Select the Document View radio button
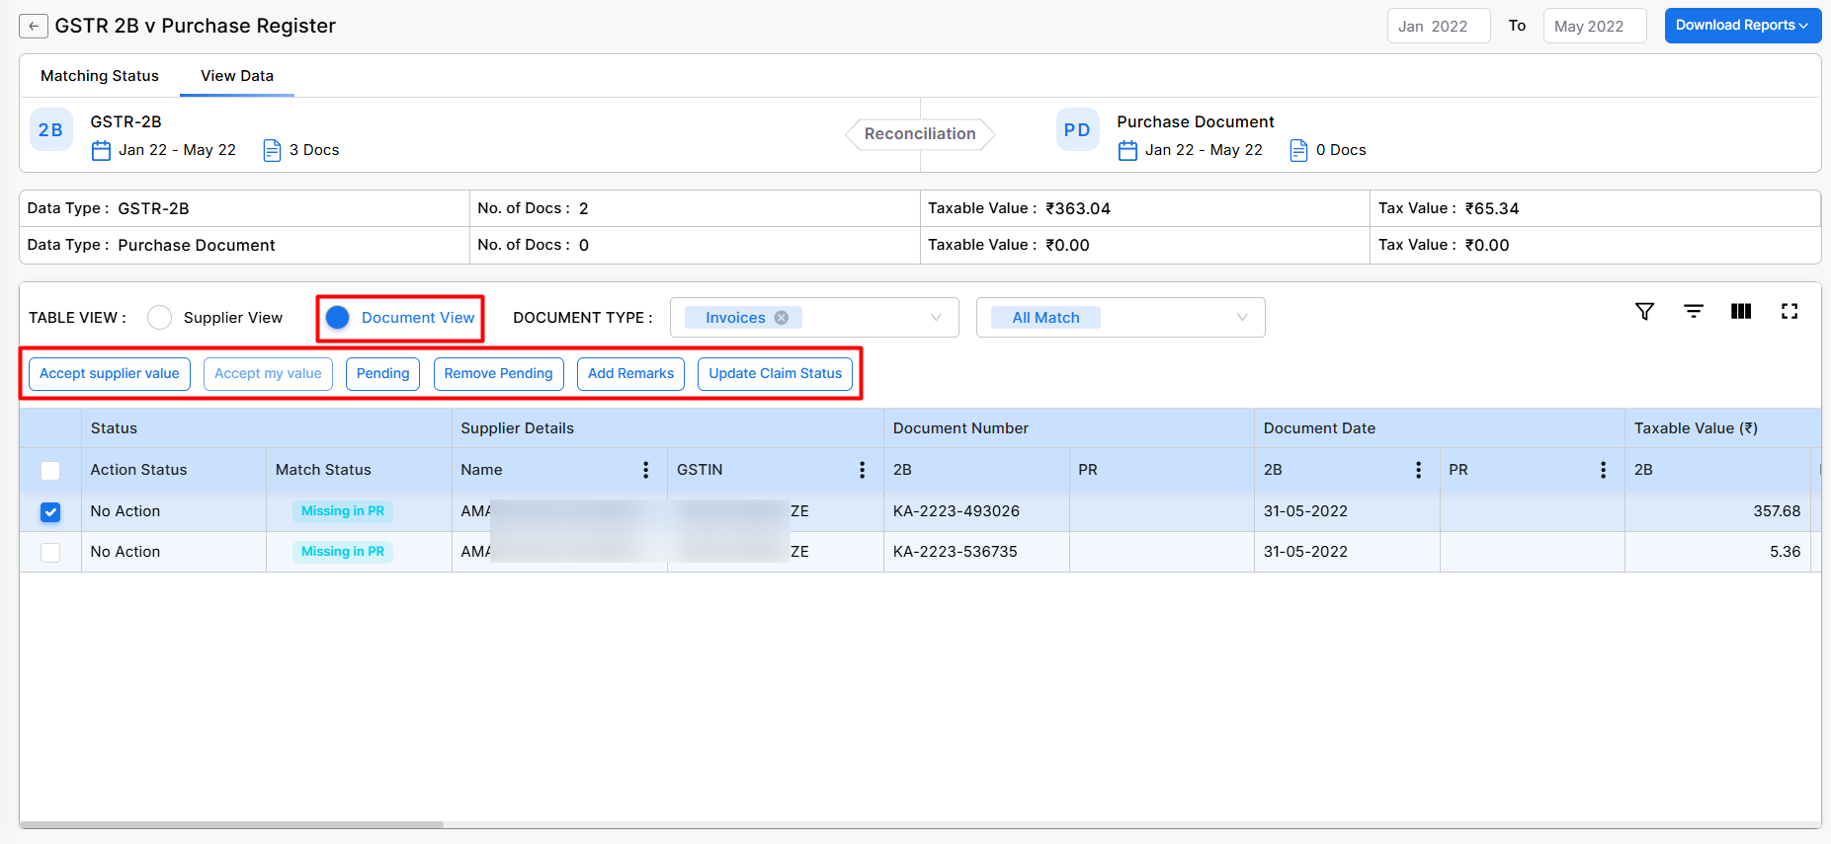 pyautogui.click(x=337, y=318)
